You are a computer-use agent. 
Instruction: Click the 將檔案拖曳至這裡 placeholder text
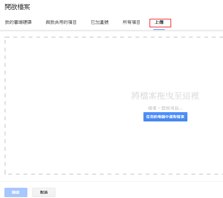coord(165,95)
